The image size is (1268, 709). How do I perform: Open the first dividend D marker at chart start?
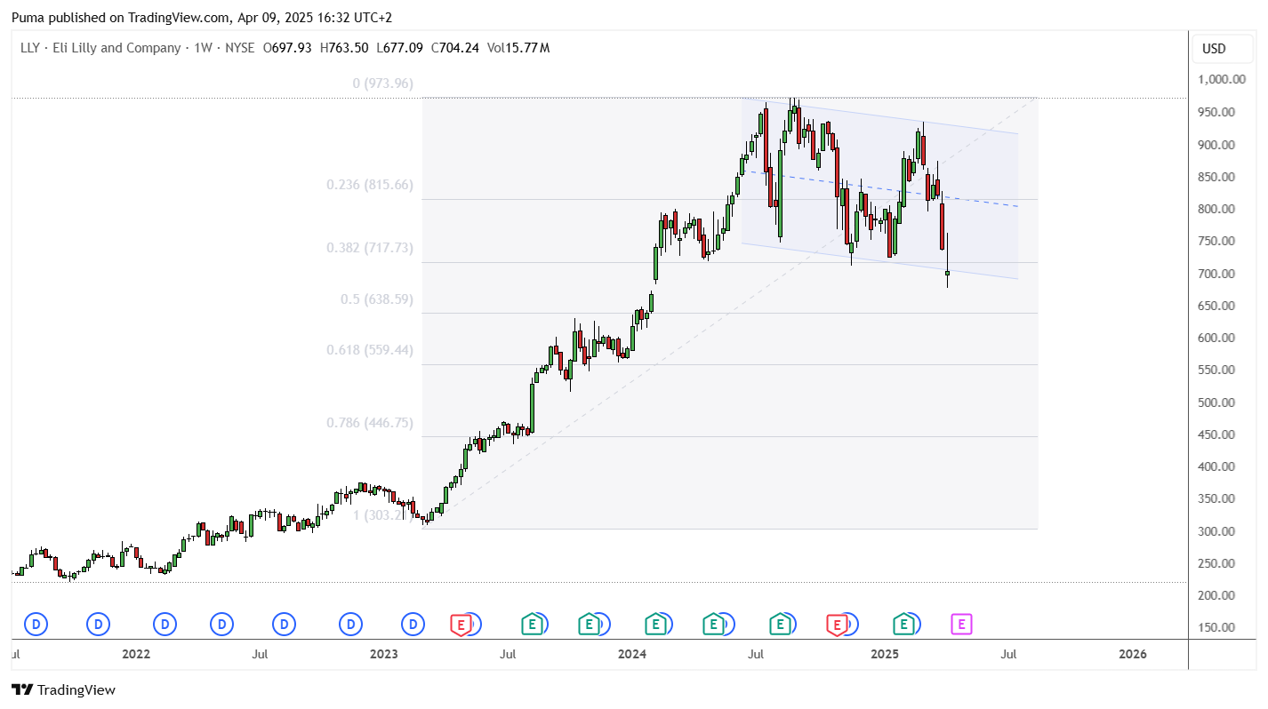[36, 625]
